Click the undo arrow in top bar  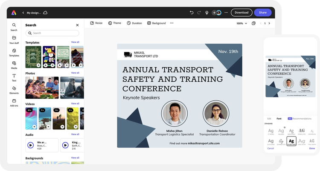tap(192, 13)
